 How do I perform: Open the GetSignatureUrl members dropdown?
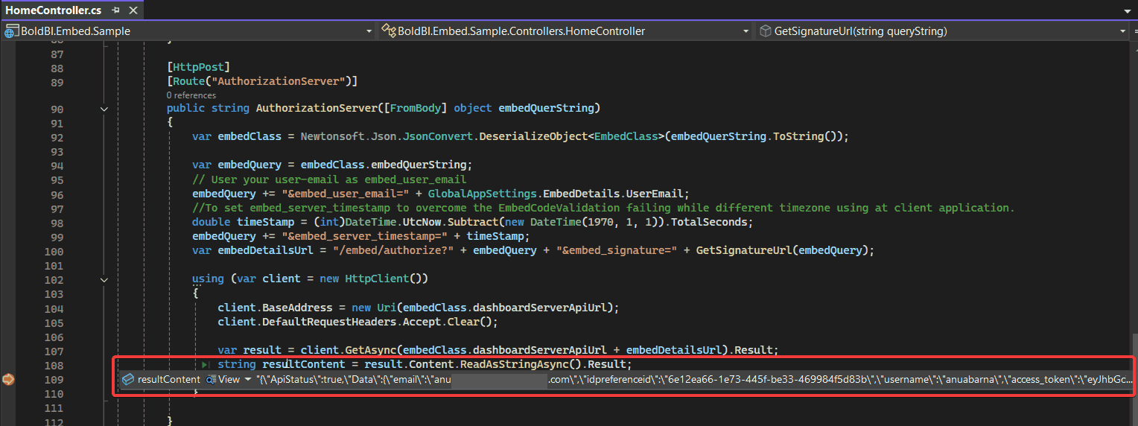coord(1123,31)
